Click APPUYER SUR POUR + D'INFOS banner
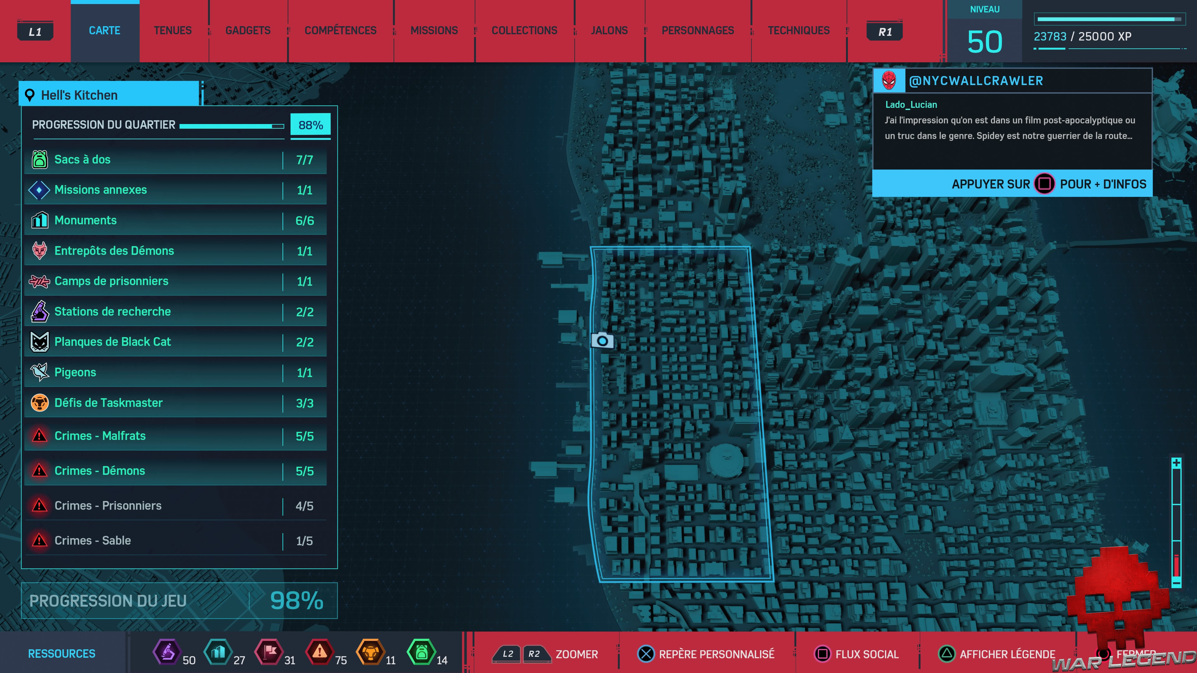This screenshot has width=1197, height=673. pyautogui.click(x=1012, y=184)
